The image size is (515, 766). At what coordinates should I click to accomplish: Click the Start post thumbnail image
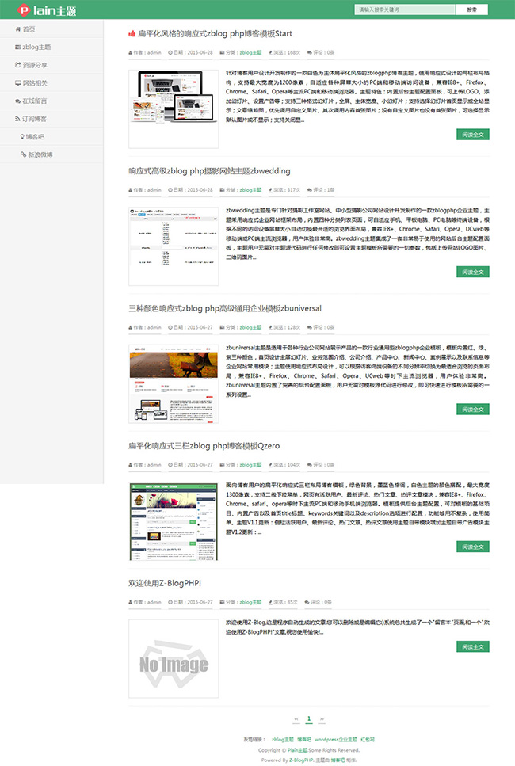coord(174,109)
